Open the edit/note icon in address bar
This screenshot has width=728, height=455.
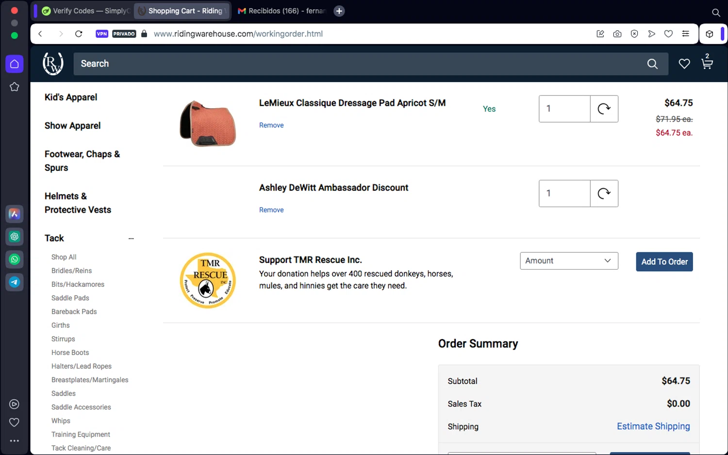click(x=600, y=34)
